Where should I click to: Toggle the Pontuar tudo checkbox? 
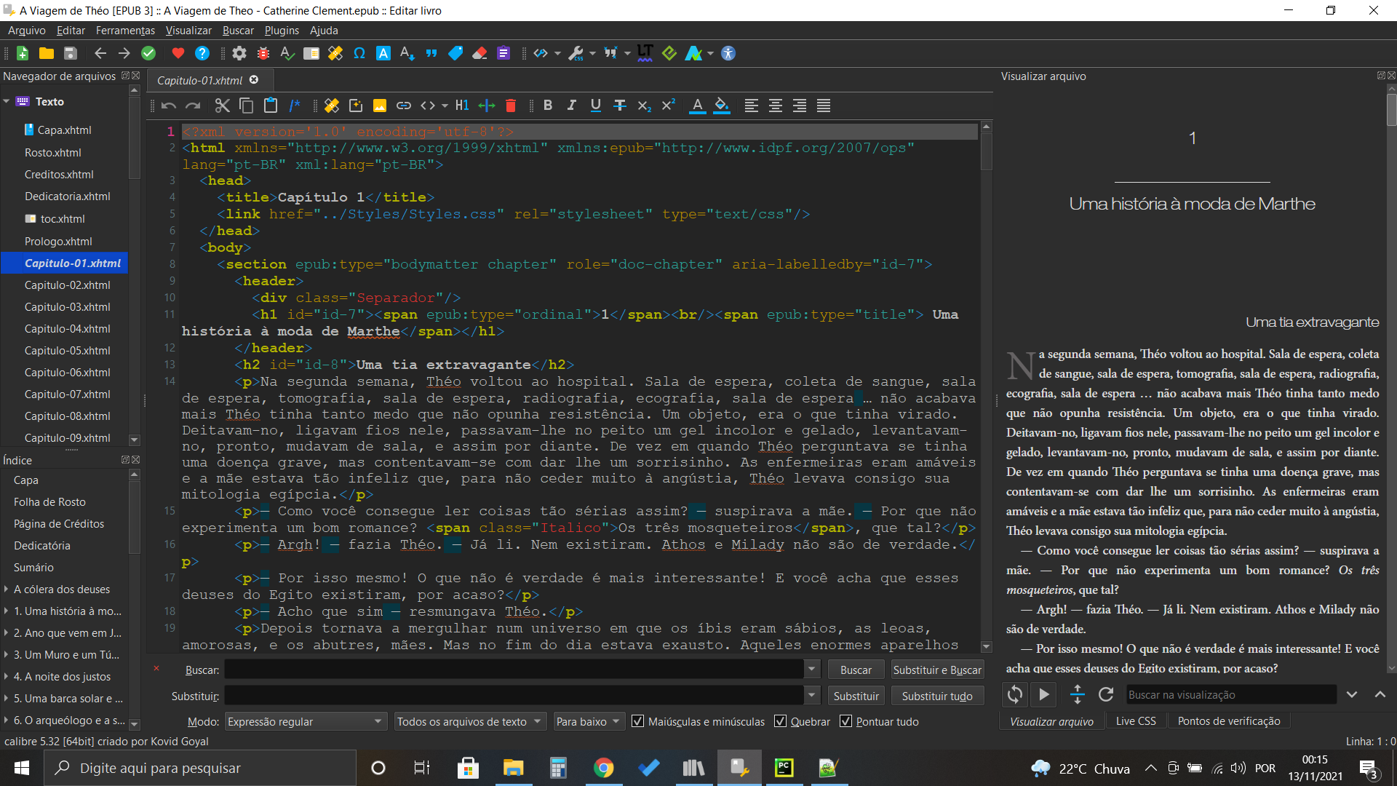846,721
